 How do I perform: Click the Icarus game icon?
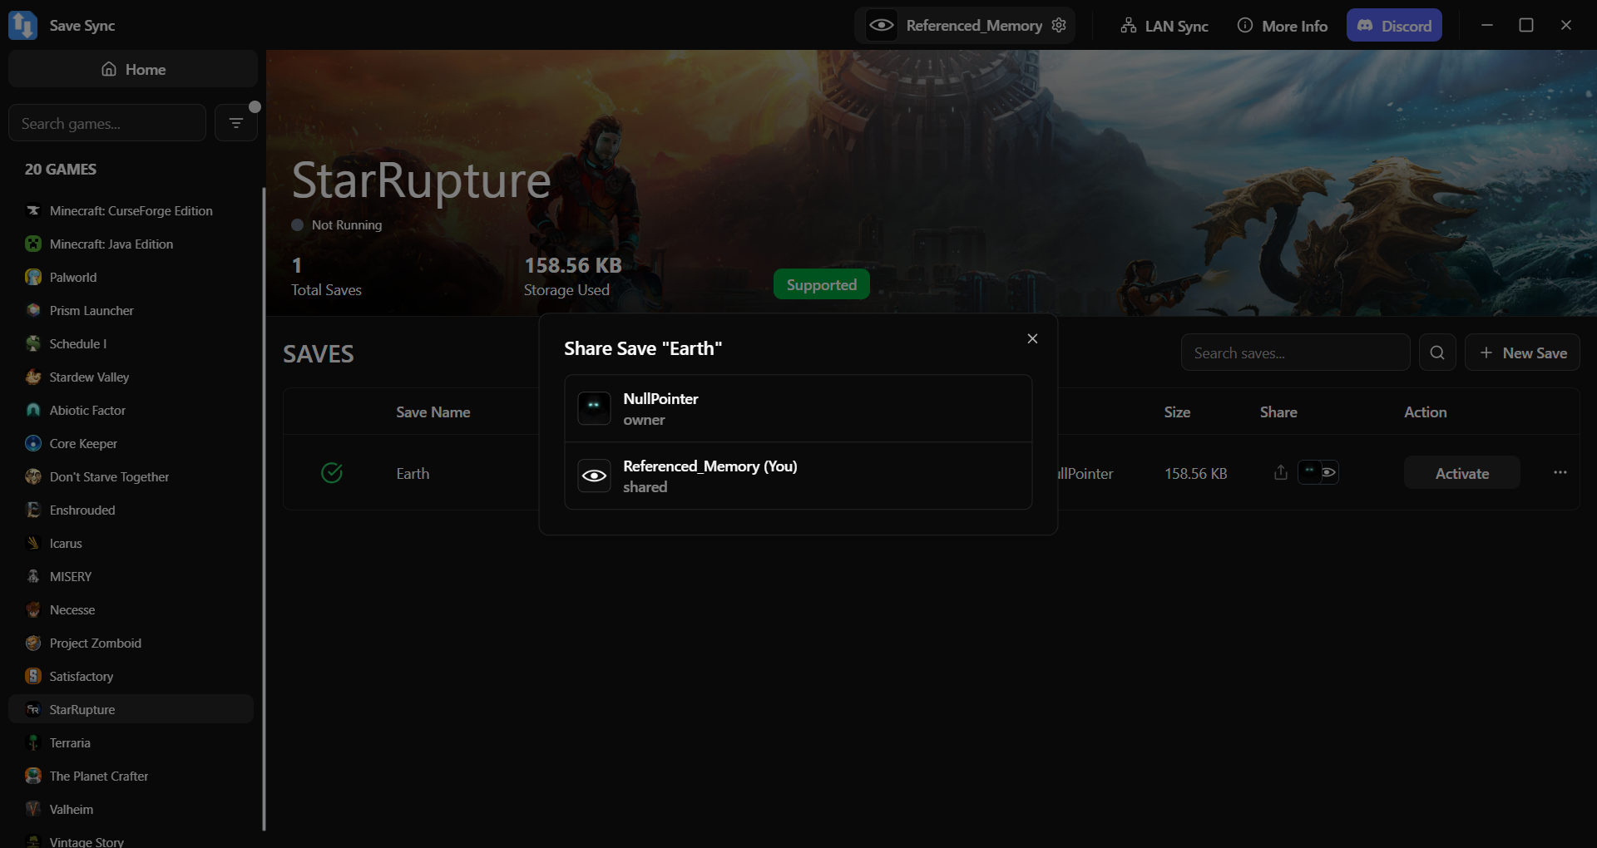click(x=33, y=543)
